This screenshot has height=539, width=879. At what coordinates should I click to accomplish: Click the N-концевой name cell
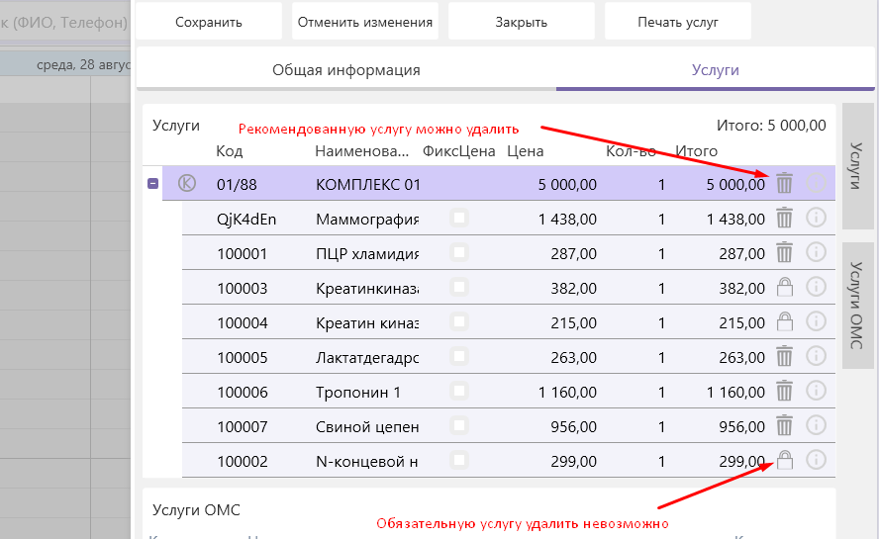(367, 462)
